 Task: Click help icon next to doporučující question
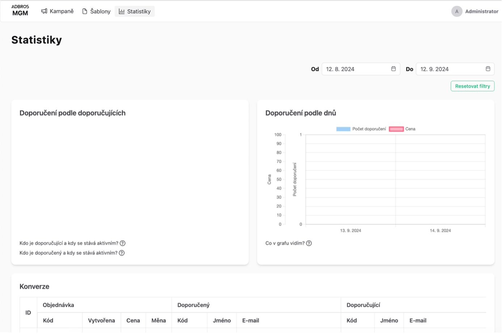(x=123, y=243)
